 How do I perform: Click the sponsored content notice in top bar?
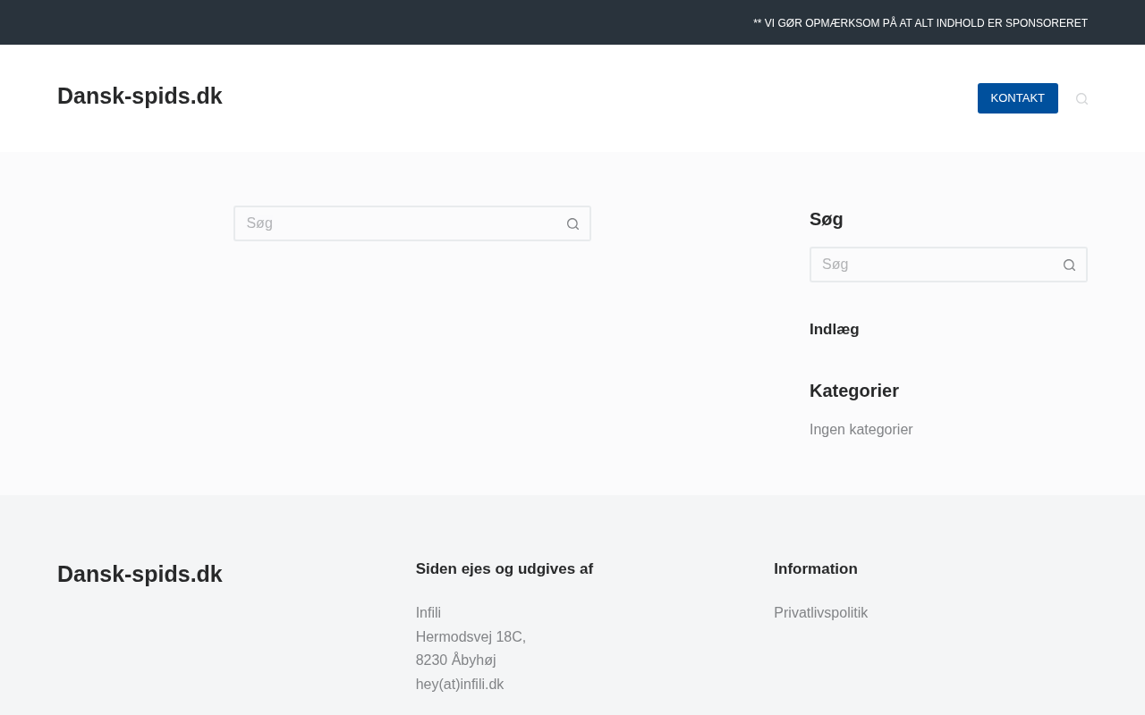920,23
